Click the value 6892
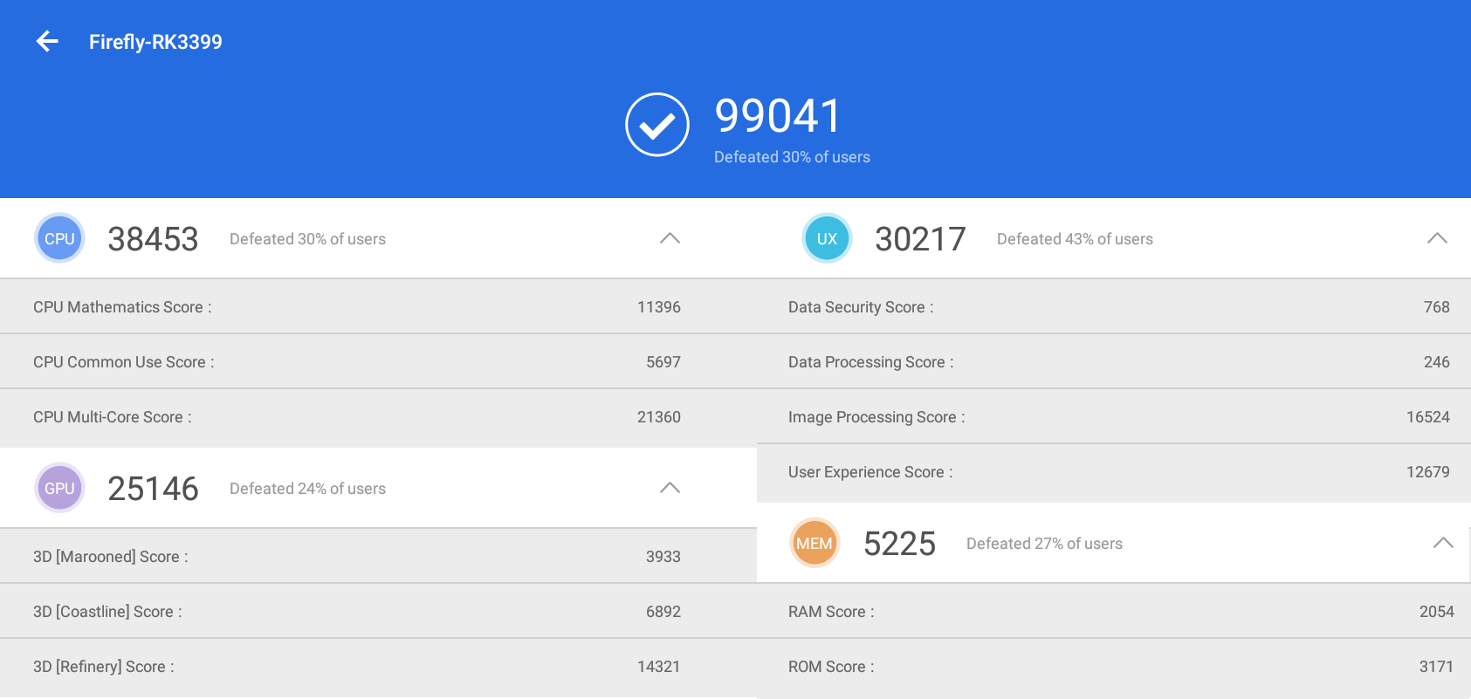This screenshot has height=699, width=1471. pyautogui.click(x=663, y=612)
